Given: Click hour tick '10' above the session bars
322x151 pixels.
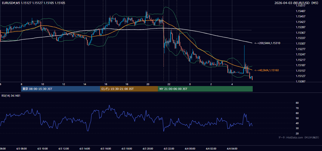Looking at the screenshot, I should [x=43, y=84].
